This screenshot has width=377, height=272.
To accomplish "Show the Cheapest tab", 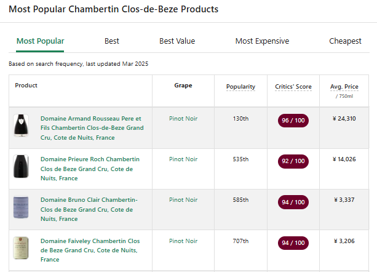I will point(345,41).
